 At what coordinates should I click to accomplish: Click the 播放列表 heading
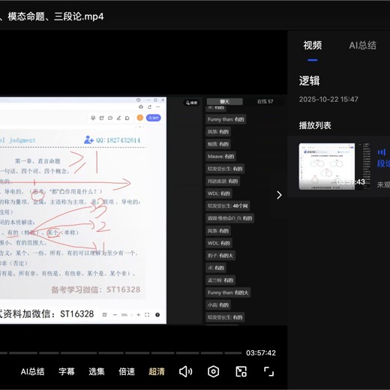pyautogui.click(x=315, y=125)
